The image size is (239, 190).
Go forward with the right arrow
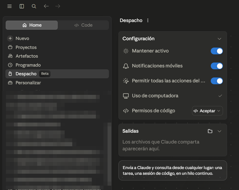pyautogui.click(x=58, y=6)
